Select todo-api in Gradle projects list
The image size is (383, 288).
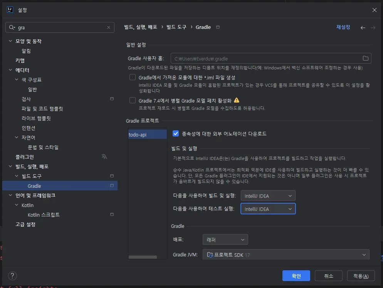(x=148, y=135)
